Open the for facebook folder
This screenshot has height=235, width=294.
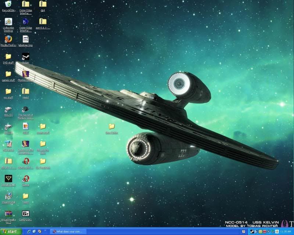tap(43, 163)
